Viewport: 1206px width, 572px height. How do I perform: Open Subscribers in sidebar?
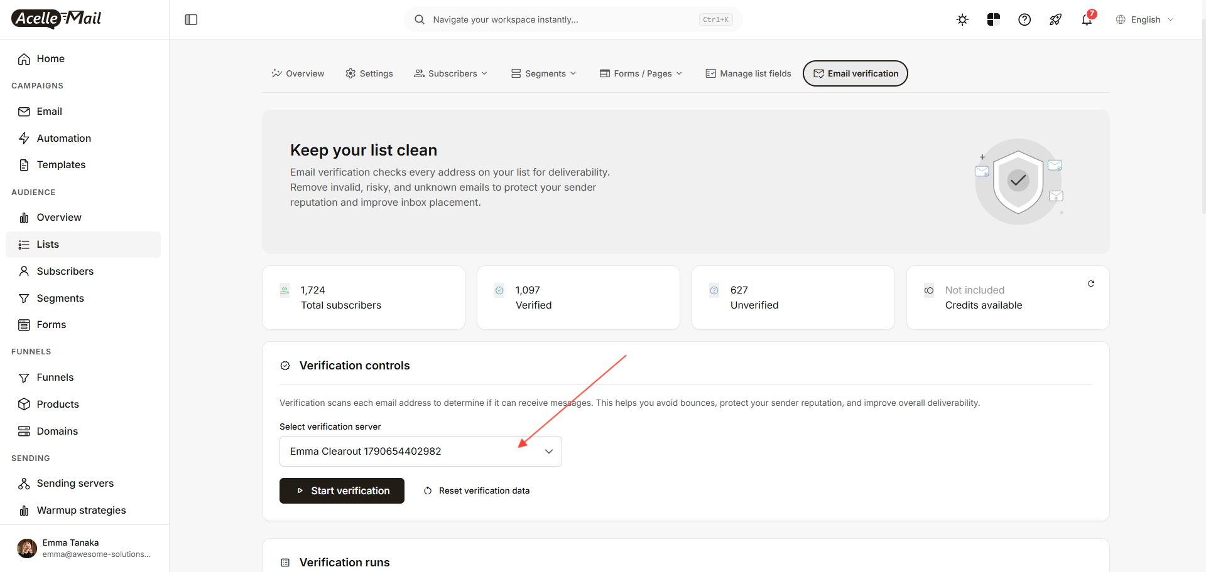(x=83, y=271)
